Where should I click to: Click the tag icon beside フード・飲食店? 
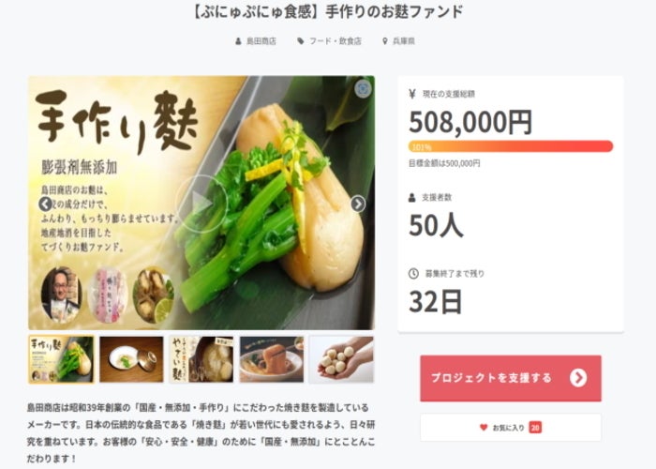(301, 41)
